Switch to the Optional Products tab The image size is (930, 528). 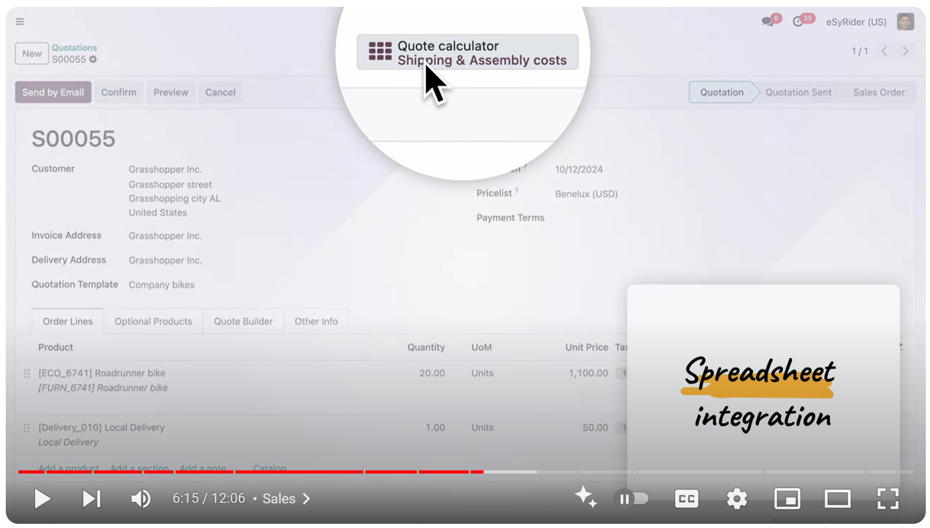[x=153, y=321]
